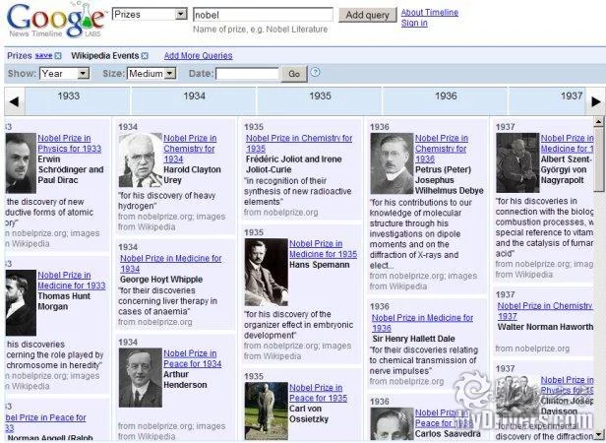Open the help question mark icon

[316, 73]
